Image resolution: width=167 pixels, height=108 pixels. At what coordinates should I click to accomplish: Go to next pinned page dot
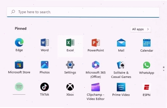point(164,70)
